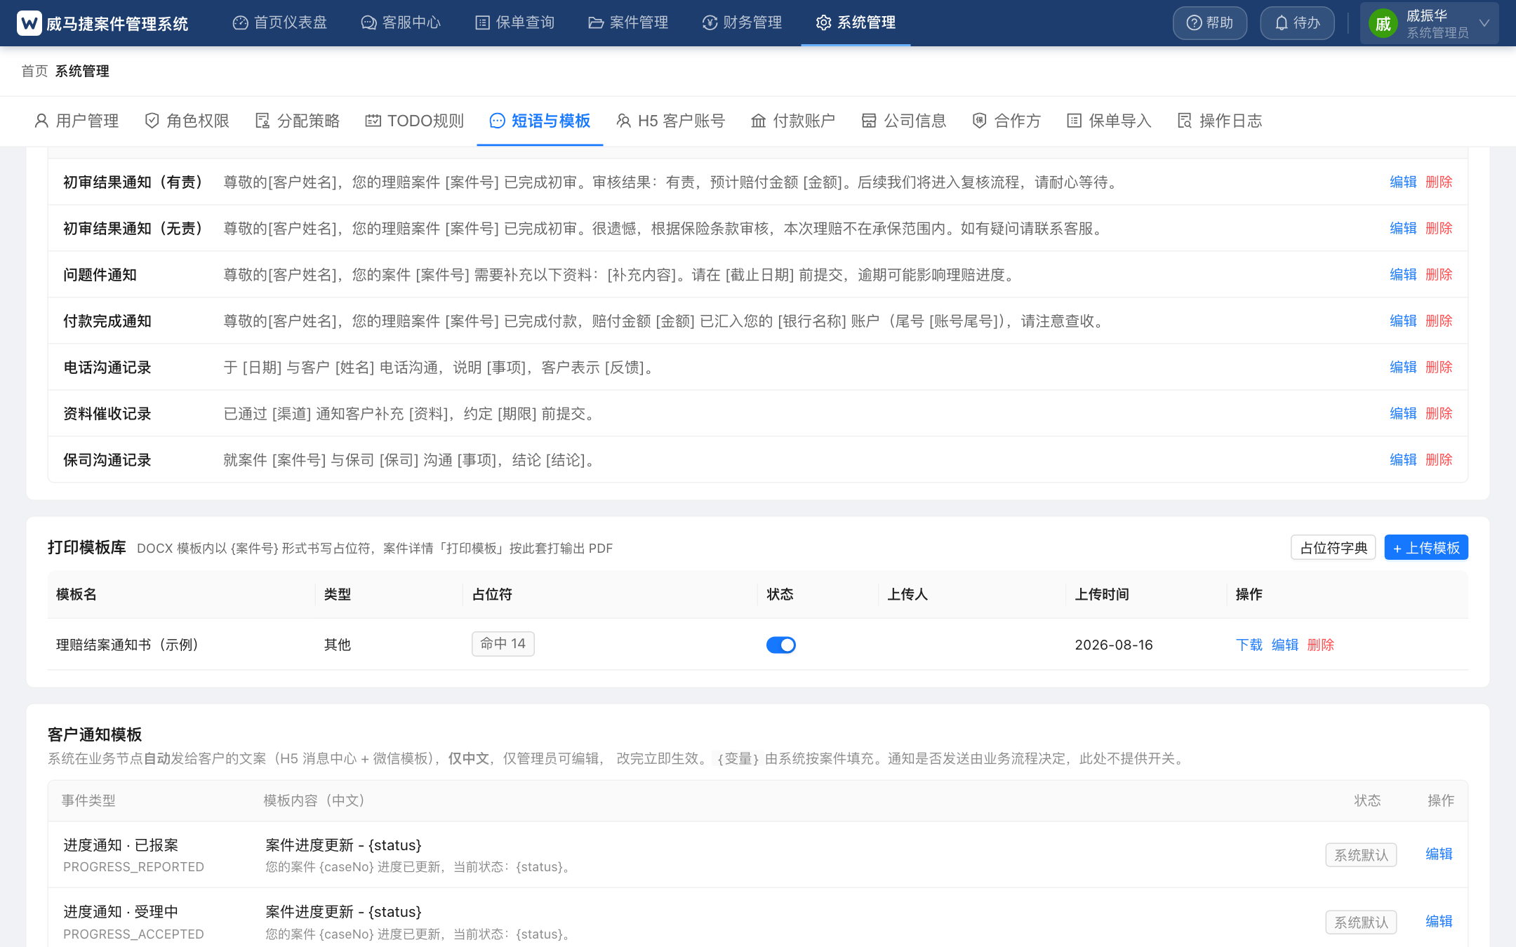1516x947 pixels.
Task: Expand the 戚振华 user menu chevron
Action: tap(1484, 23)
